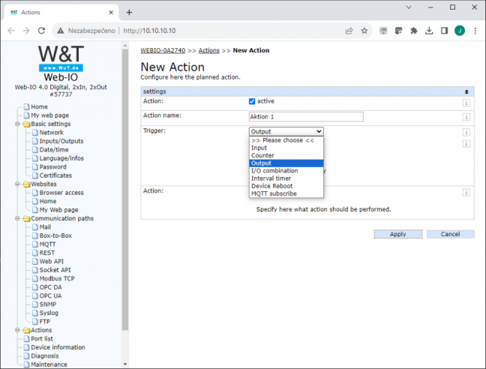Open Certificates settings page

[55, 175]
